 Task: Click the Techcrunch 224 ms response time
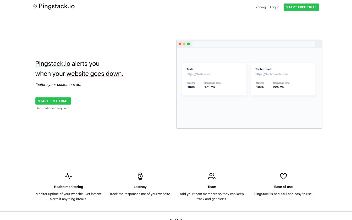pos(278,87)
